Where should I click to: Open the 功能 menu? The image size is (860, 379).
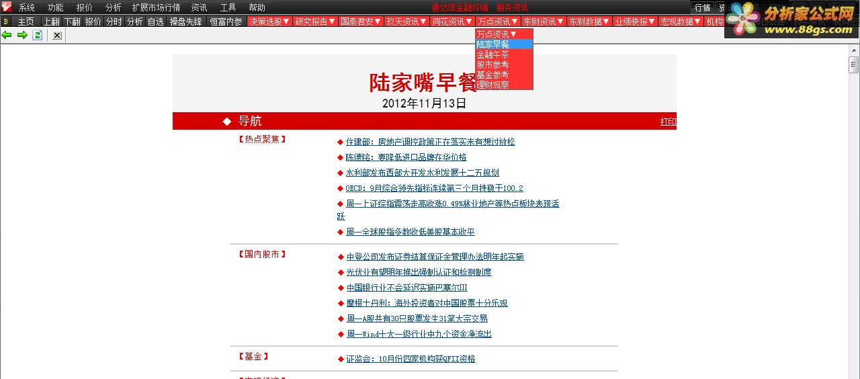point(56,7)
